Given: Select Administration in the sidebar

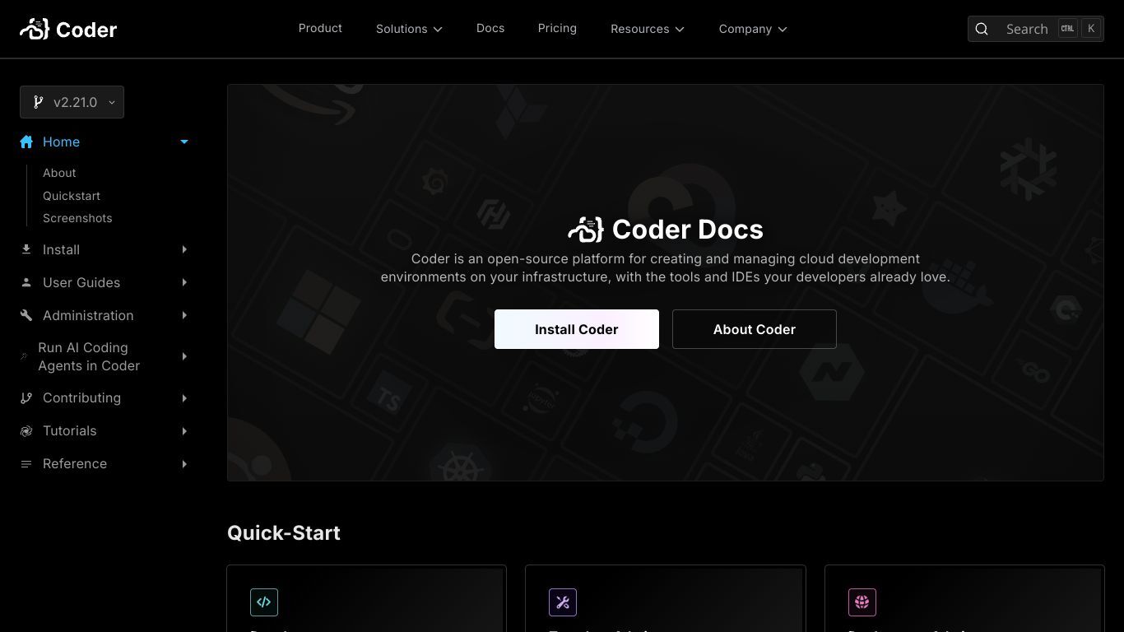Looking at the screenshot, I should click(x=88, y=315).
